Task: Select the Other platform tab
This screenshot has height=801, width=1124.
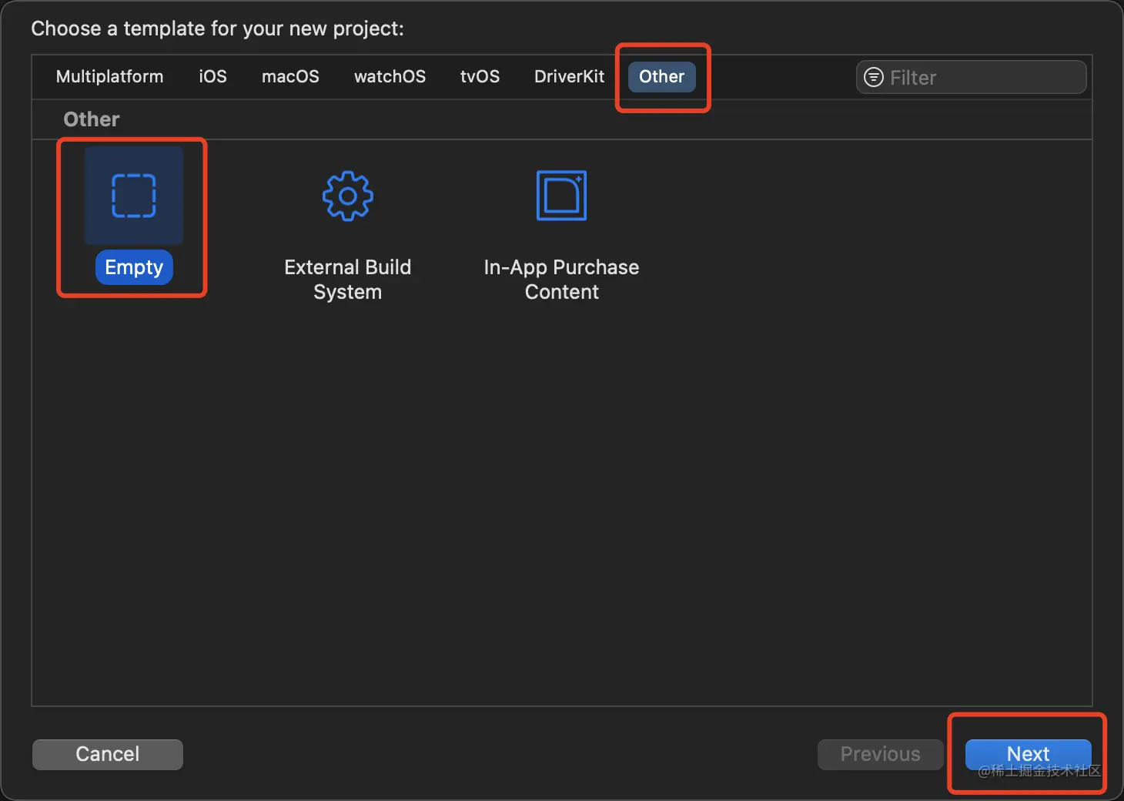Action: click(661, 76)
